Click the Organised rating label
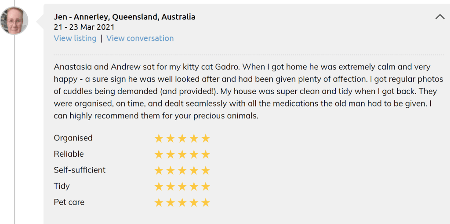This screenshot has height=224, width=450. tap(73, 138)
